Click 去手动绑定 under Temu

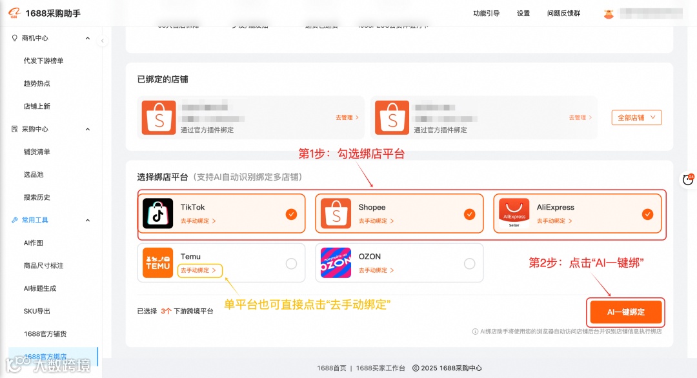point(199,270)
